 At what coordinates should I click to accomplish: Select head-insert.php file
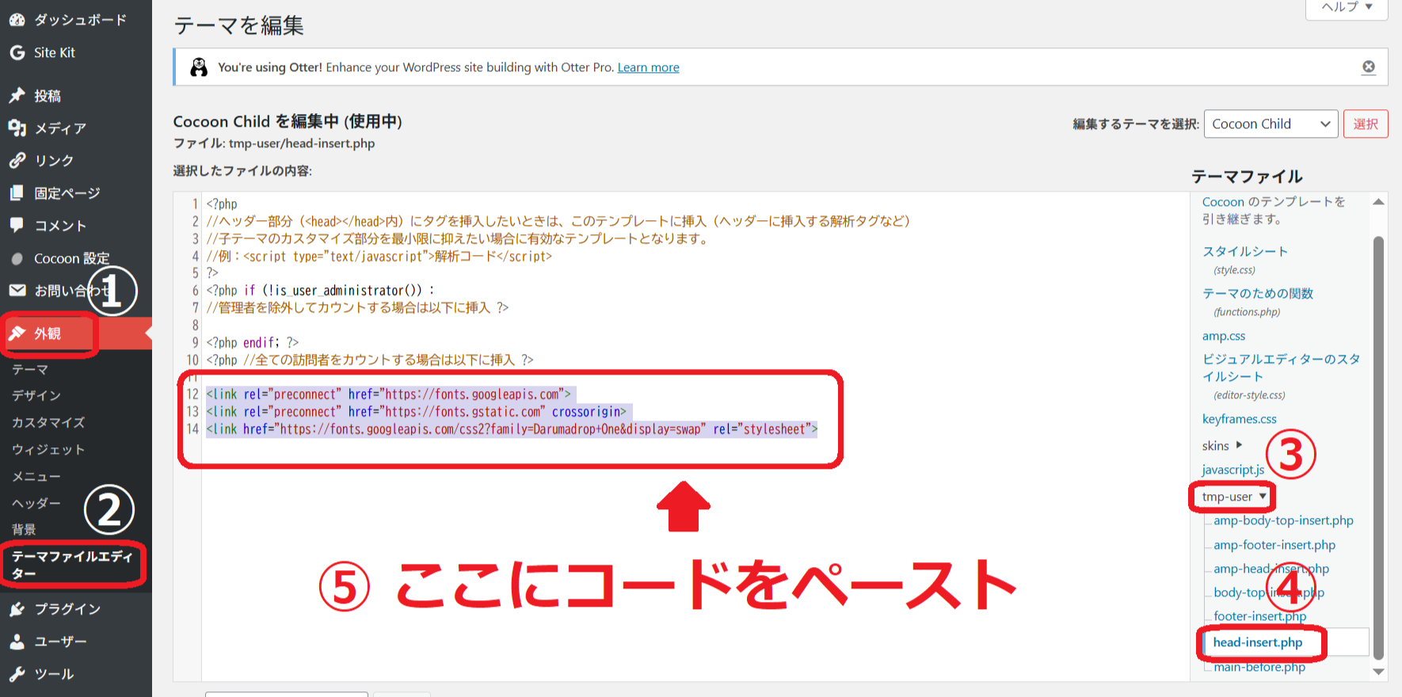click(1258, 642)
